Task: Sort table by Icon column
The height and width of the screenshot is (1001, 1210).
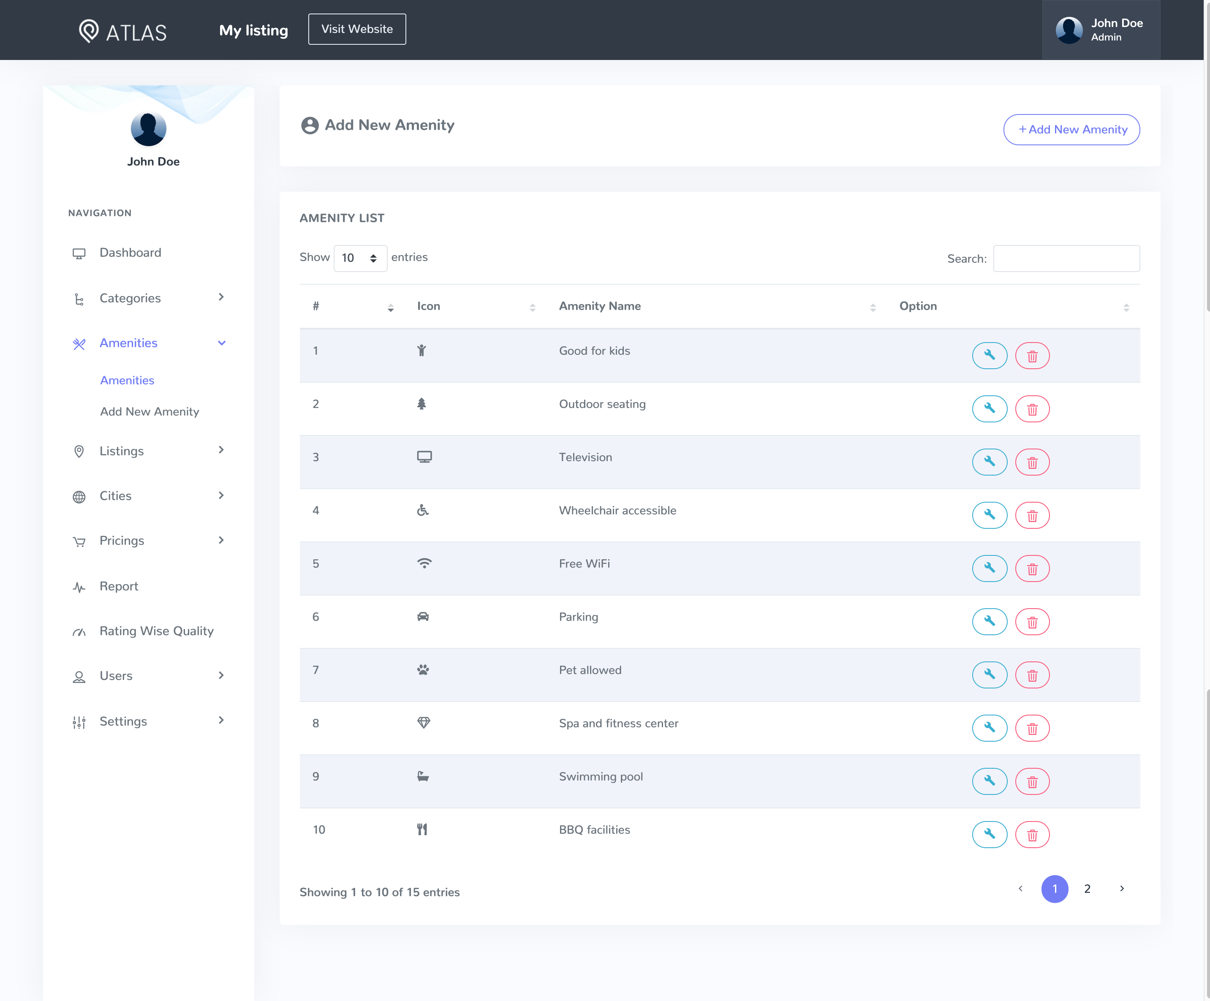Action: tap(532, 308)
